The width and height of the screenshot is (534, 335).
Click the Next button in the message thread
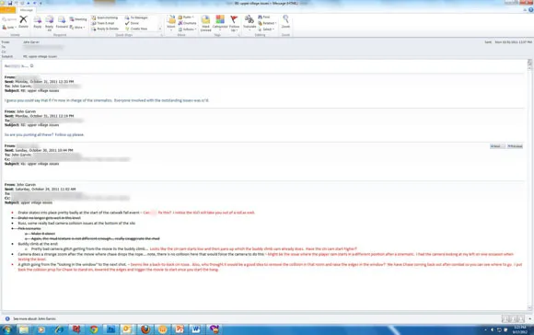point(497,146)
